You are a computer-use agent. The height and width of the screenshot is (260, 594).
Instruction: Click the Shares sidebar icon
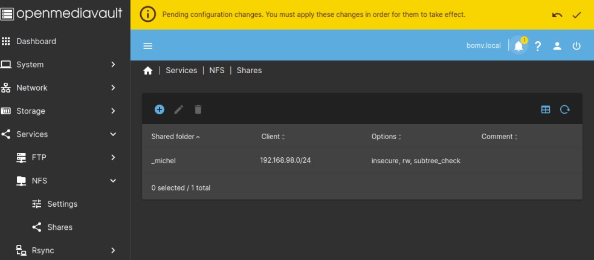click(x=37, y=227)
